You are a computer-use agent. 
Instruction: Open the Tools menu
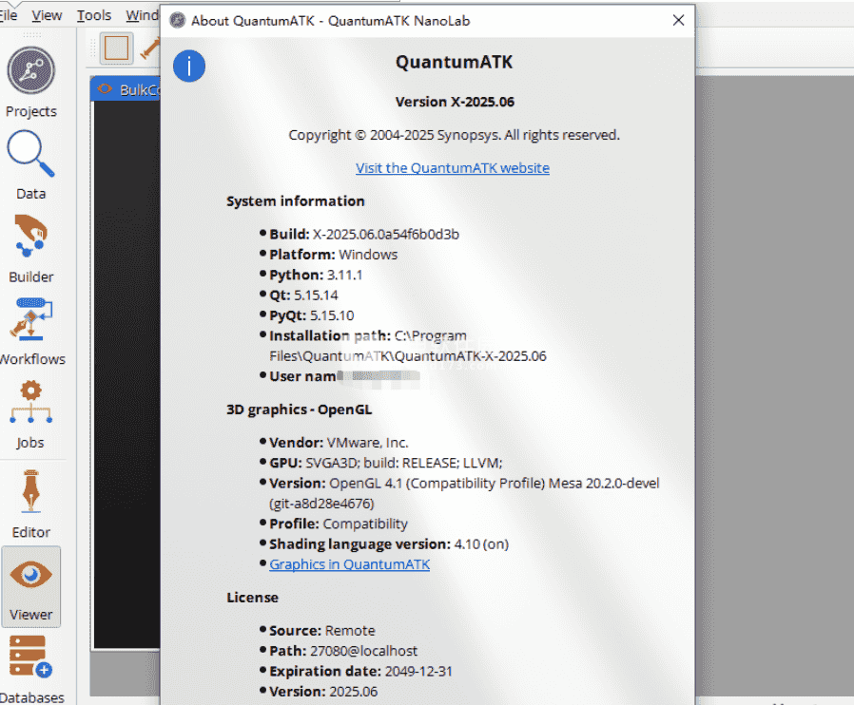click(x=93, y=15)
